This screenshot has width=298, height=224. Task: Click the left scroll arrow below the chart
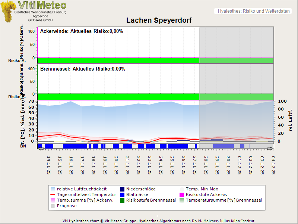(41, 149)
